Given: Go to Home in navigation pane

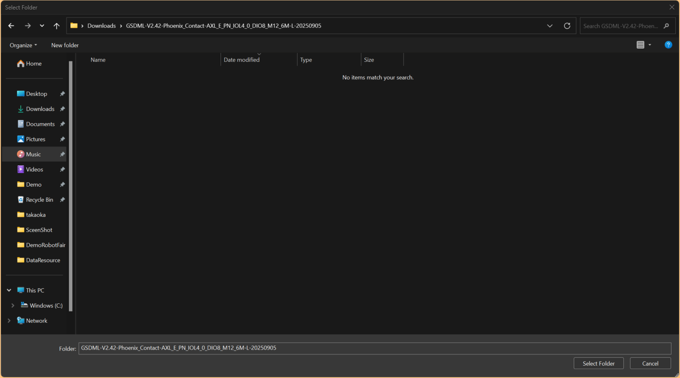Looking at the screenshot, I should [x=34, y=63].
